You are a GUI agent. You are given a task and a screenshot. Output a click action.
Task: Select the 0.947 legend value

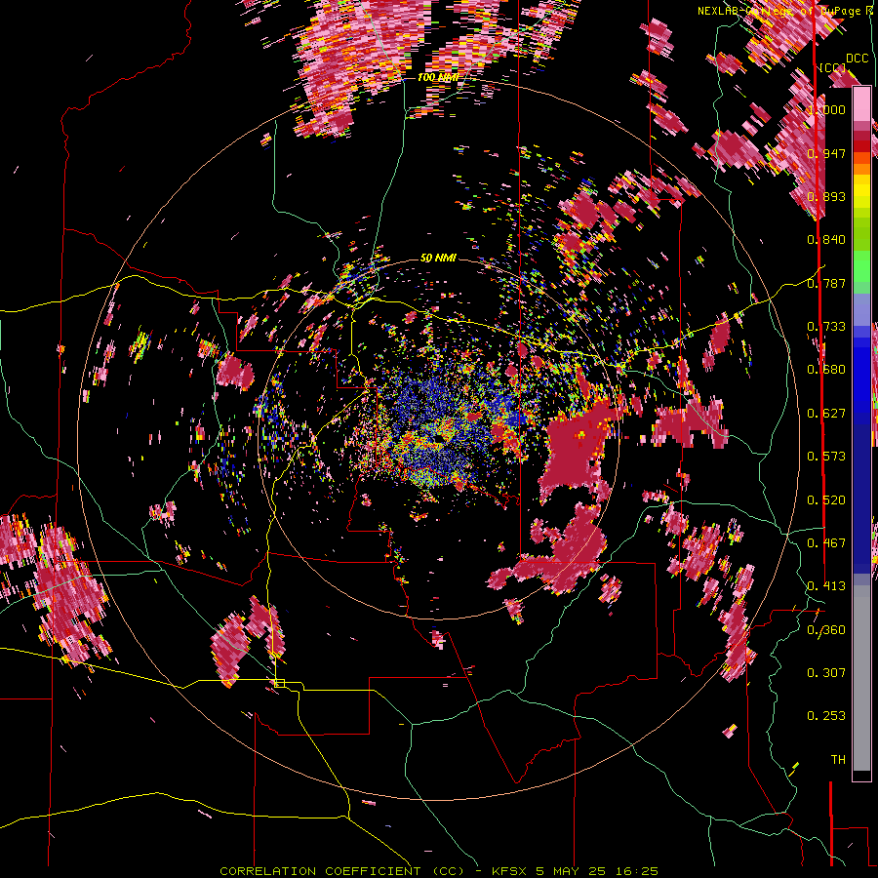[x=826, y=153]
